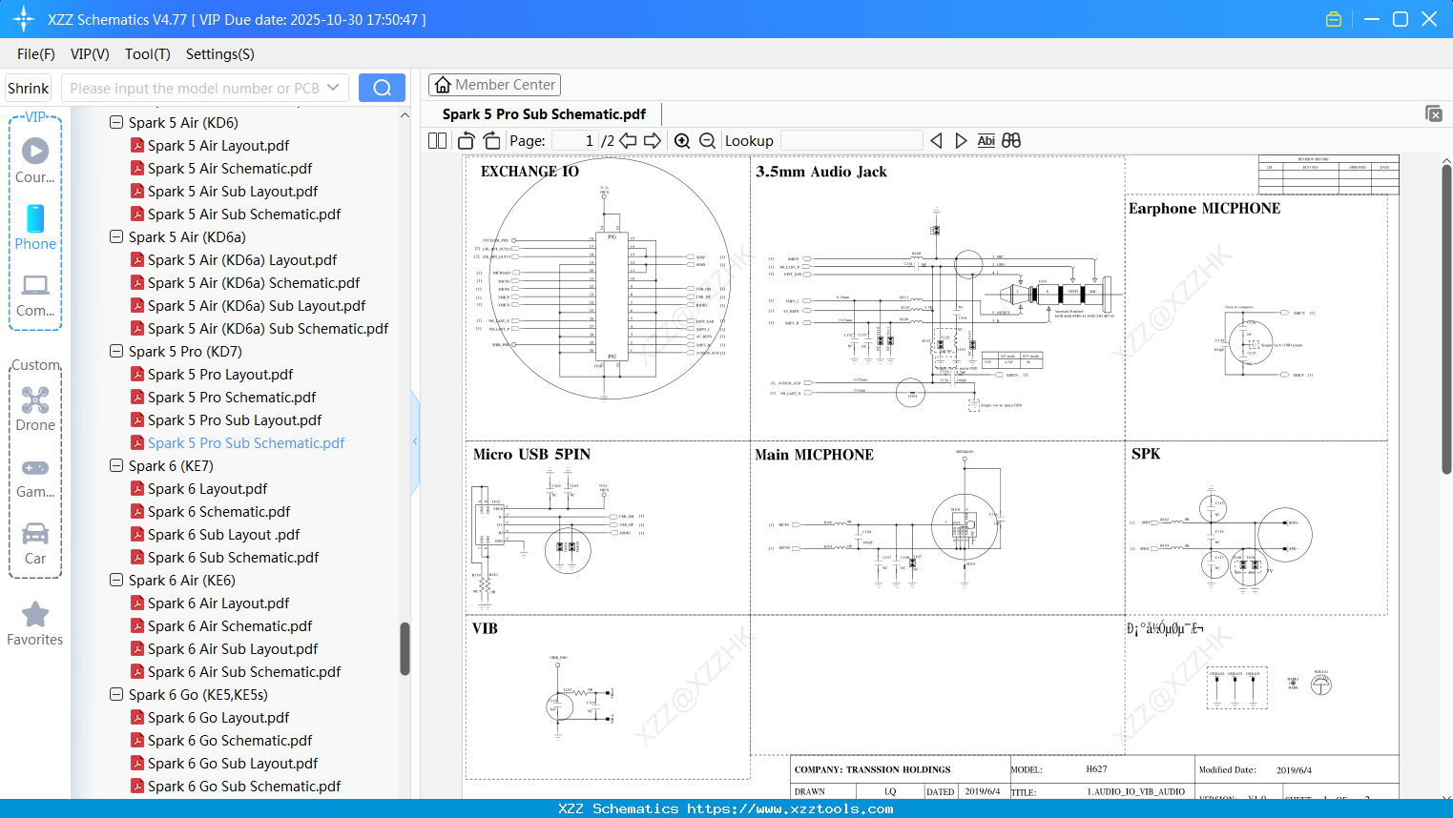
Task: Rotate the PDF page counterclockwise
Action: tap(465, 139)
